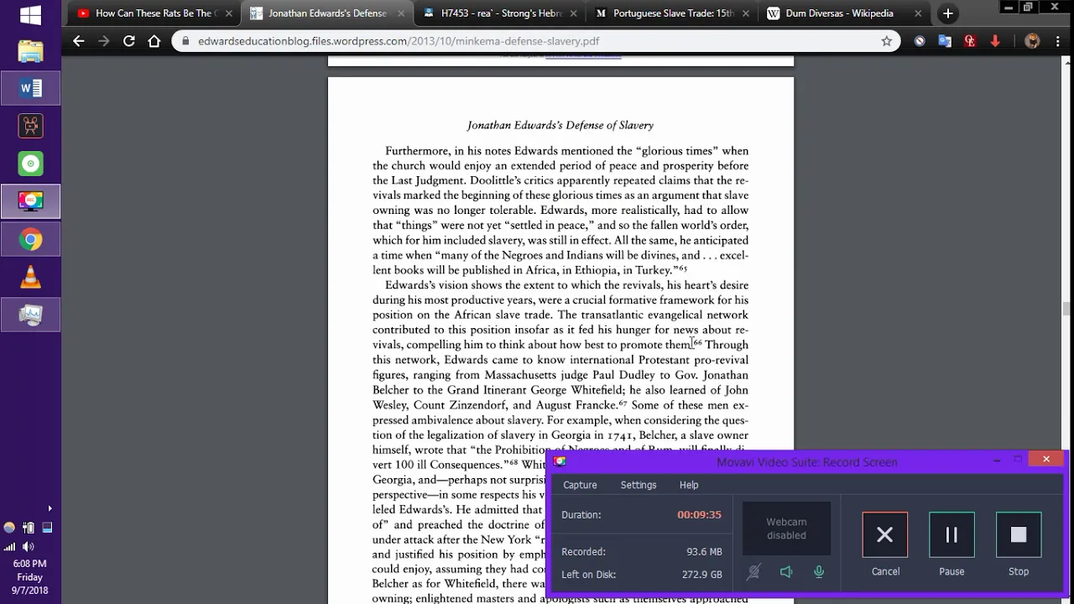The image size is (1074, 604).
Task: Bookmark this page with the star
Action: pyautogui.click(x=886, y=41)
